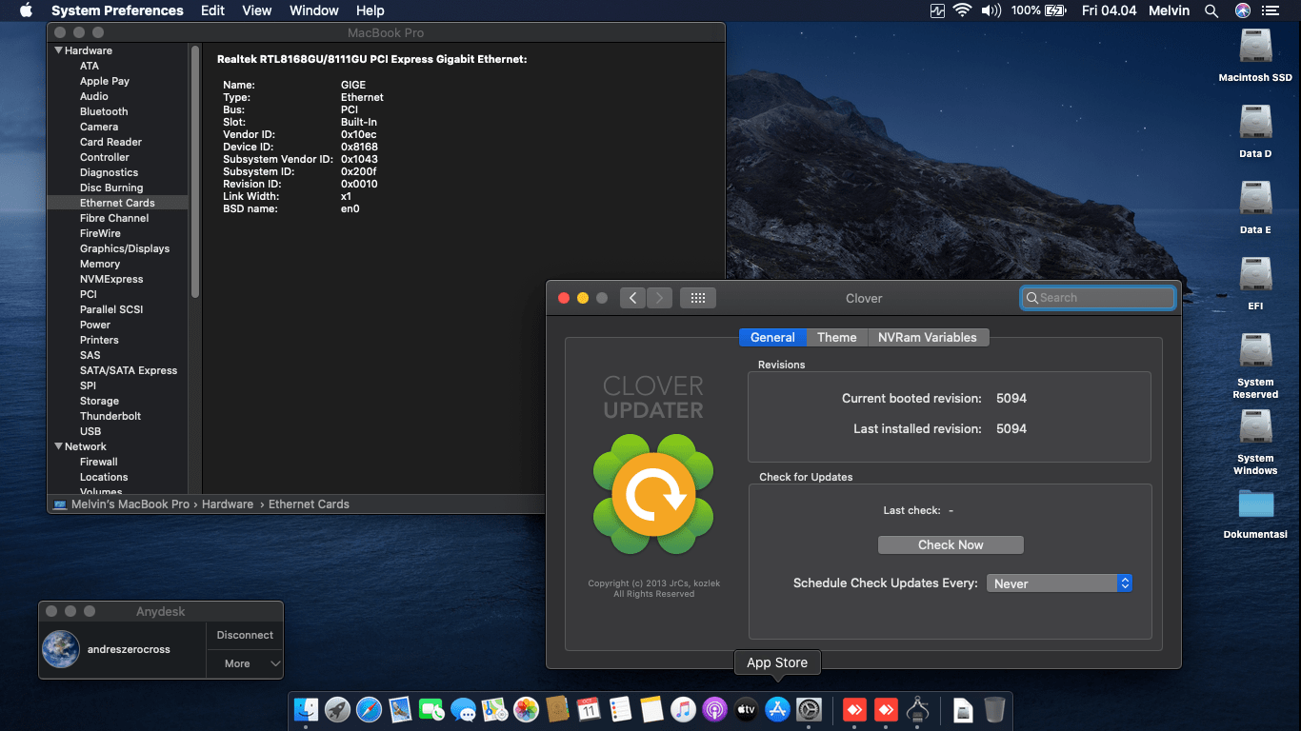Select the Data D drive icon

[1255, 123]
